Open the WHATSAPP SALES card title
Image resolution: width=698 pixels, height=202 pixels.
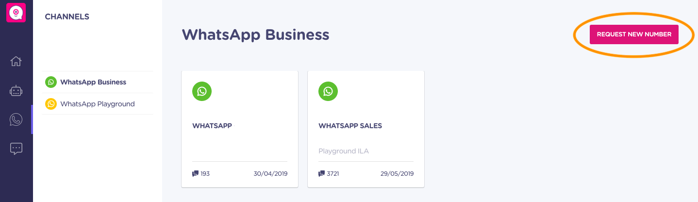[350, 126]
